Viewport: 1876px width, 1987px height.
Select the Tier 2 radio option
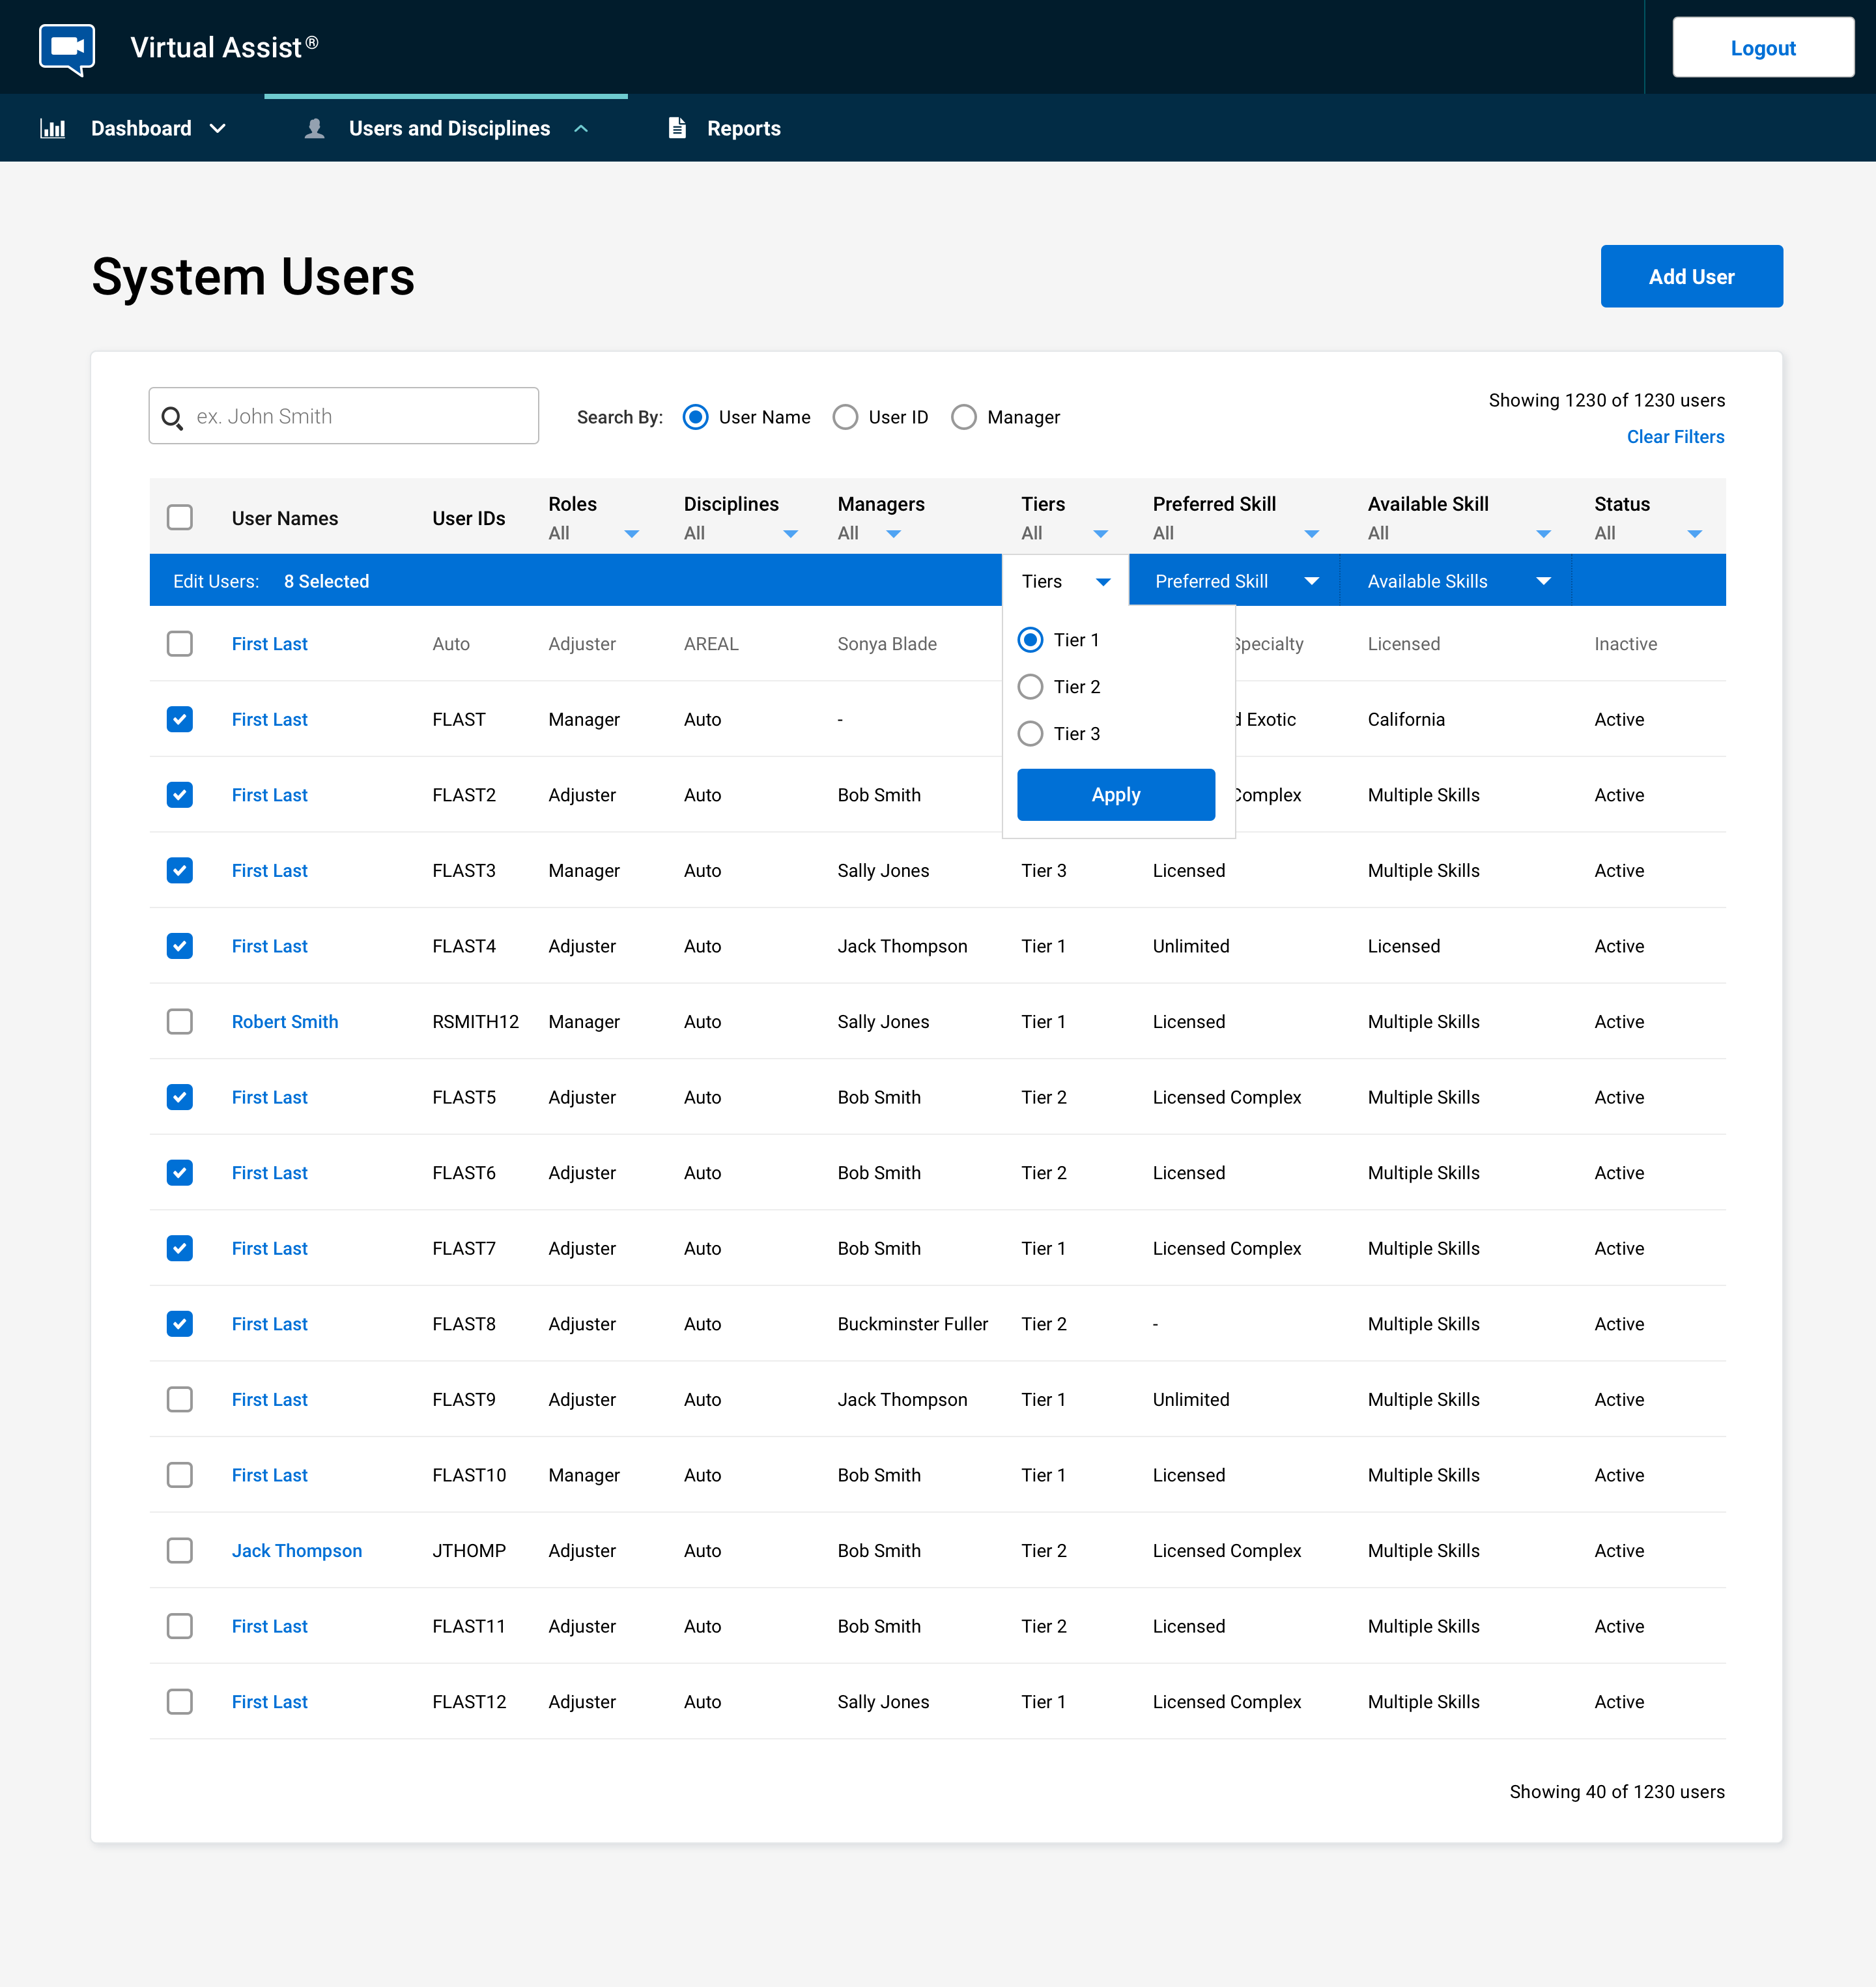click(x=1030, y=687)
